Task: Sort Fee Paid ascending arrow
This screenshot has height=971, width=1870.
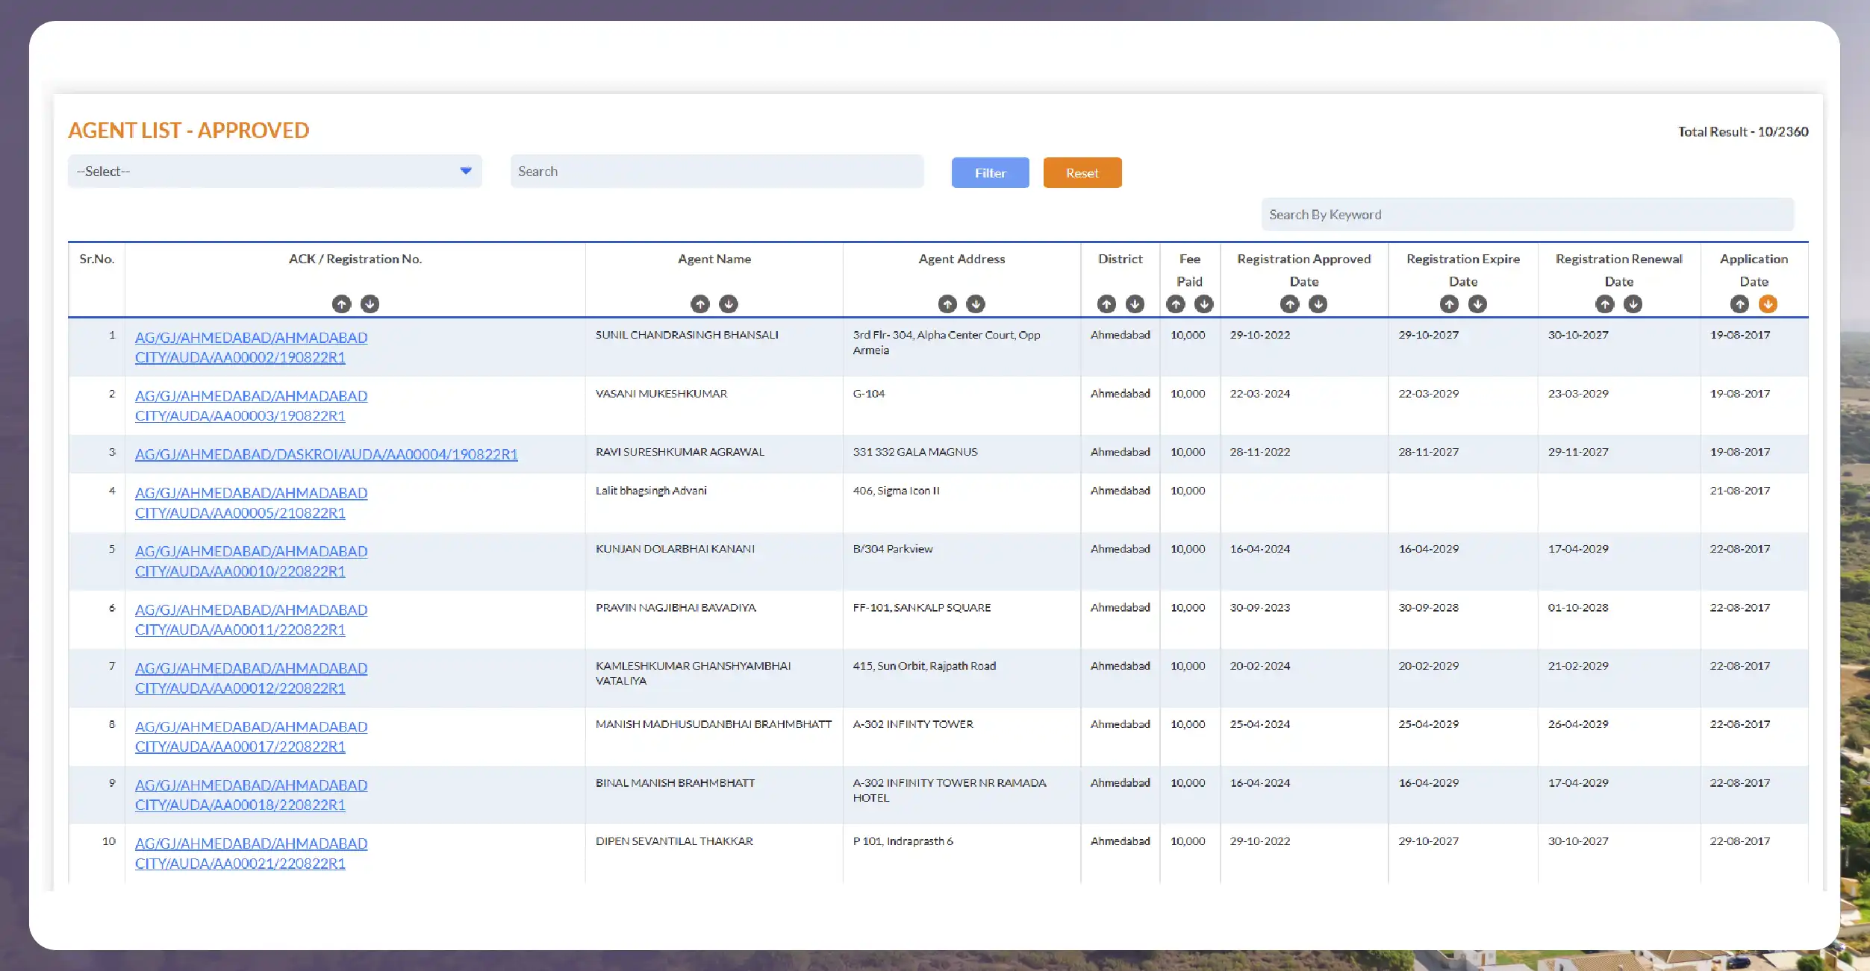Action: [1176, 304]
